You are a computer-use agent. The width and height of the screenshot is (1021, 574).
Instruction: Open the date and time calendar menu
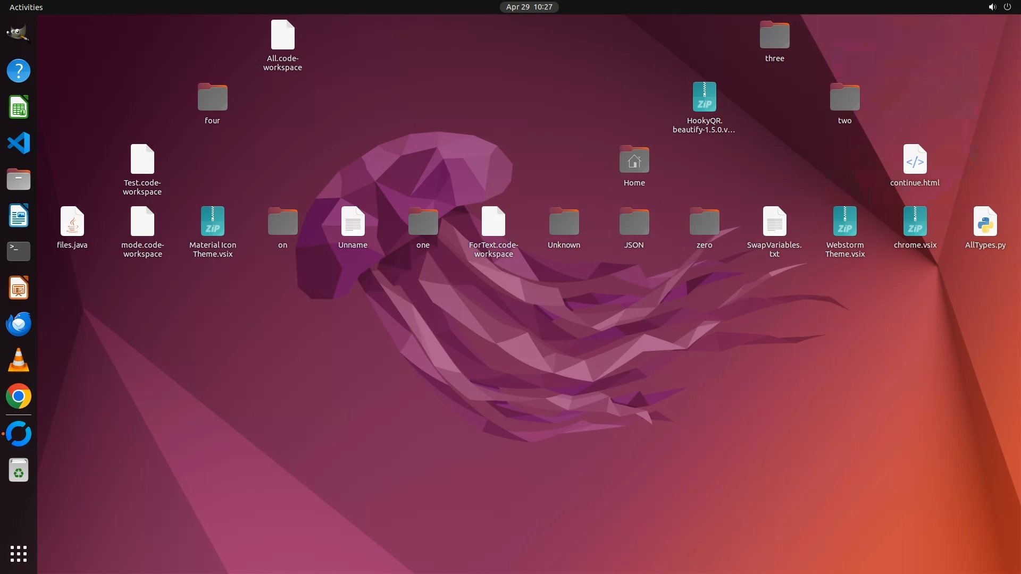coord(529,7)
